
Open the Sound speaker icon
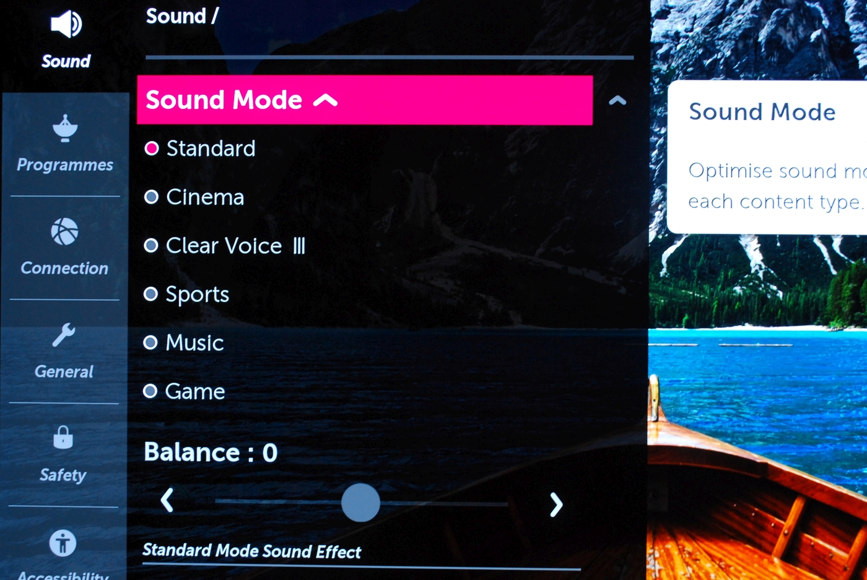point(66,25)
